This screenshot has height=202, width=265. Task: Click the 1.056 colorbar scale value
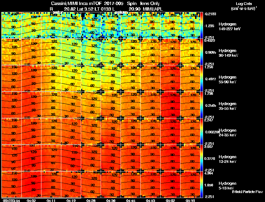pyautogui.click(x=209, y=185)
